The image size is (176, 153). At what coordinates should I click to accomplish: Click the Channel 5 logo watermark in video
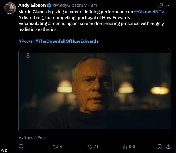tap(28, 56)
